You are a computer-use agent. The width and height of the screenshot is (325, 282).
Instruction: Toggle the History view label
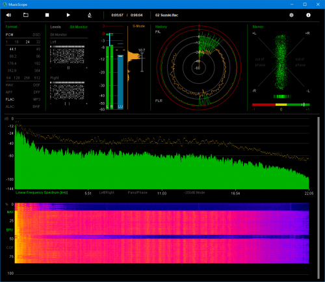click(x=161, y=27)
